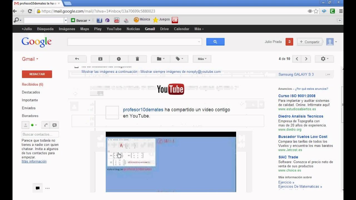Archive this email
356x200 pixels.
pyautogui.click(x=100, y=59)
